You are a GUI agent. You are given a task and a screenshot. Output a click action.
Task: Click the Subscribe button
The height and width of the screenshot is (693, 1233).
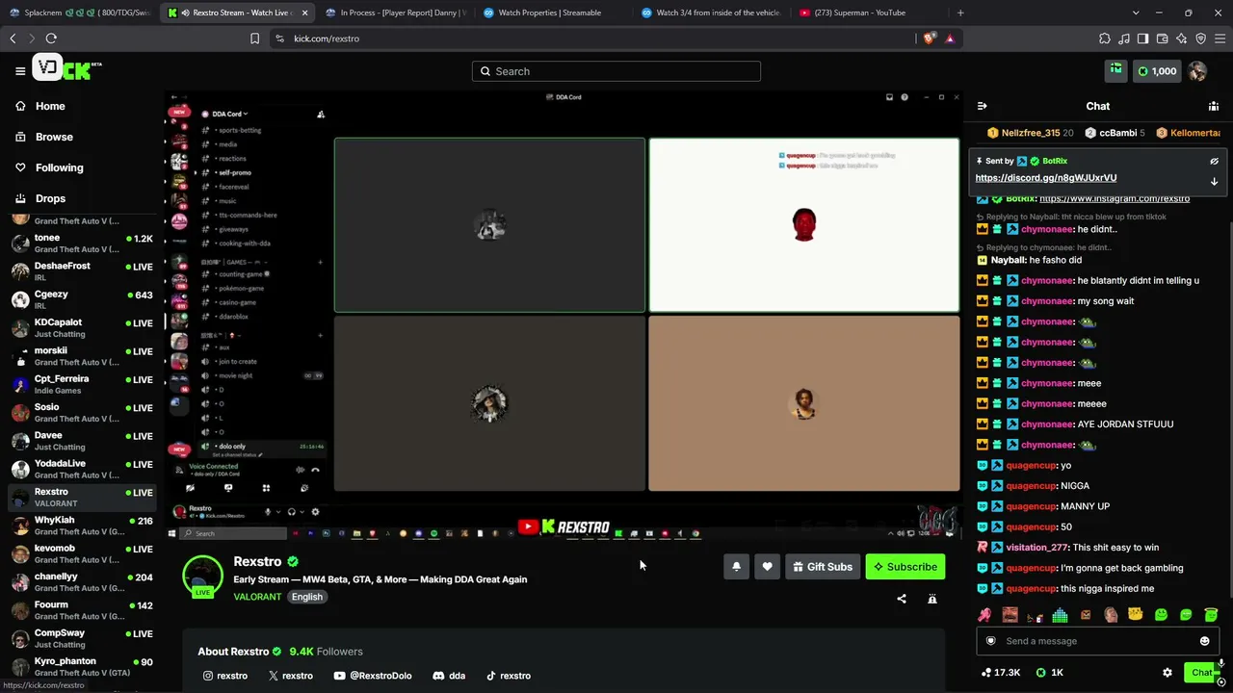(905, 567)
